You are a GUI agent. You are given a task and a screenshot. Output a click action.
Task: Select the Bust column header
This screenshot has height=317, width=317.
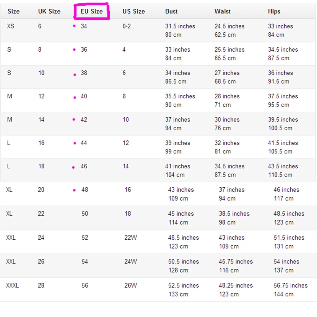171,12
